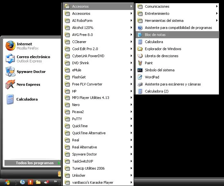Open AI RoboForm program group
The height and width of the screenshot is (186, 224).
[98, 21]
